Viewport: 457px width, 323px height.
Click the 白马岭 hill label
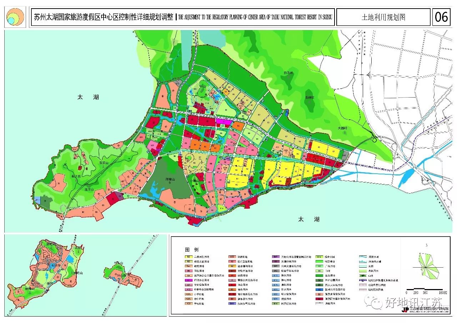(288, 73)
